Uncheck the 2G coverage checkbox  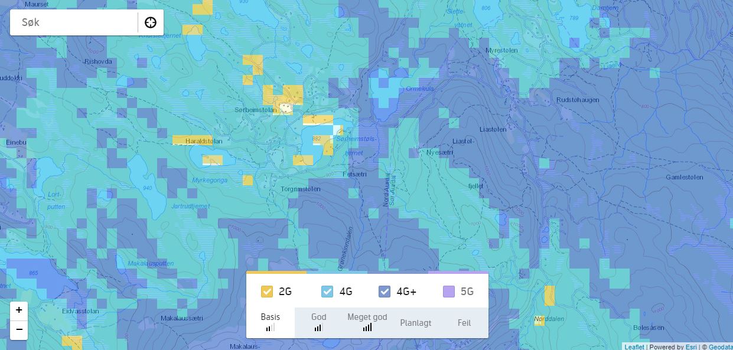coord(267,292)
